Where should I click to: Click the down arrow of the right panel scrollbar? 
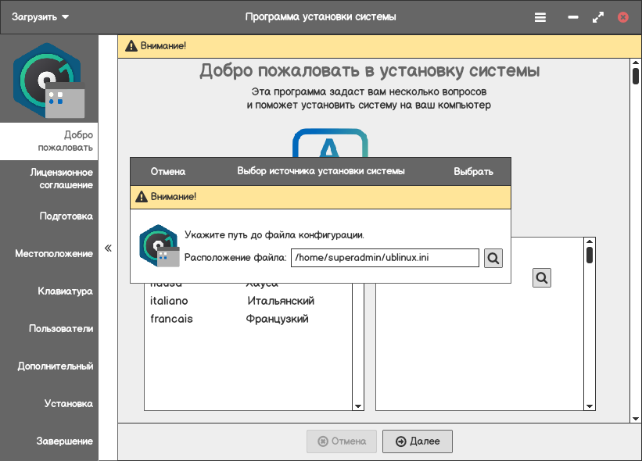coord(590,406)
